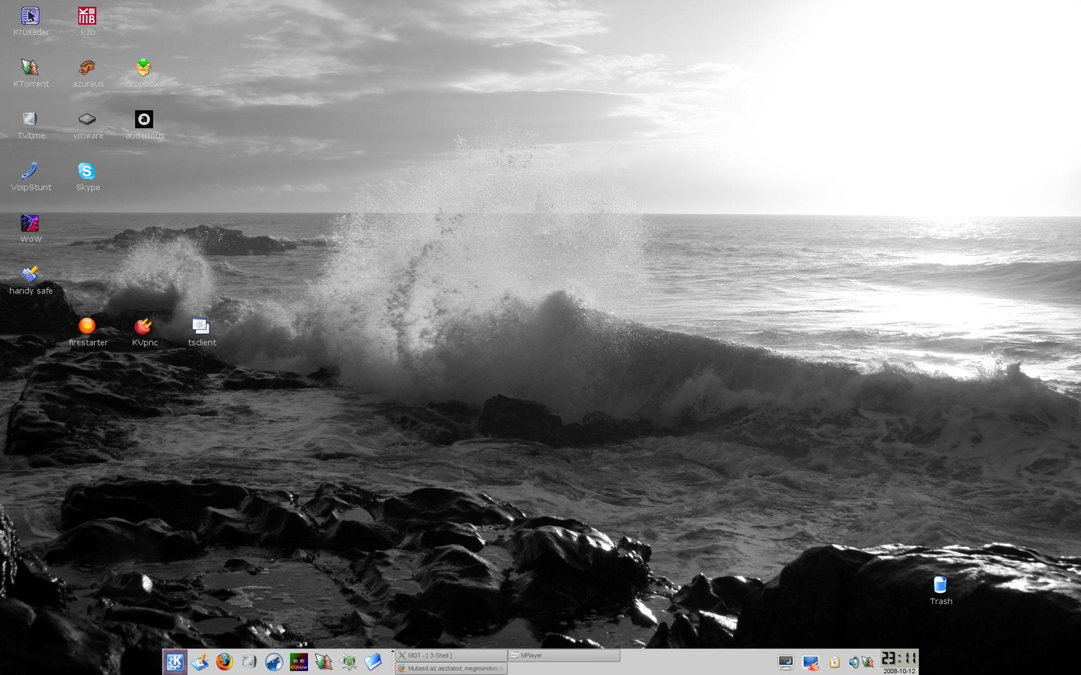Click the 2008-10-12 date text

[899, 671]
